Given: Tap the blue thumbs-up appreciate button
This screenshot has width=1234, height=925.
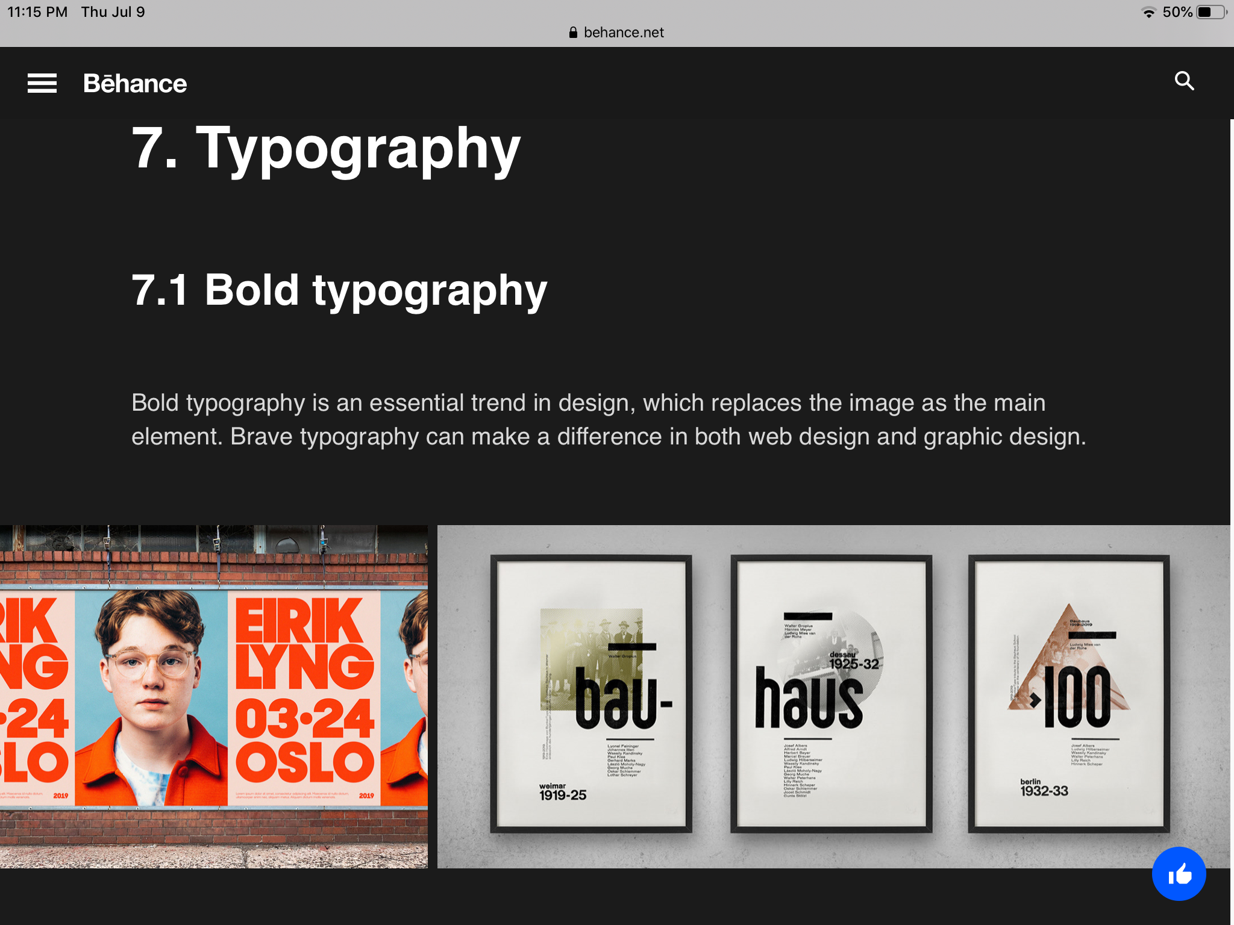Looking at the screenshot, I should [x=1179, y=874].
